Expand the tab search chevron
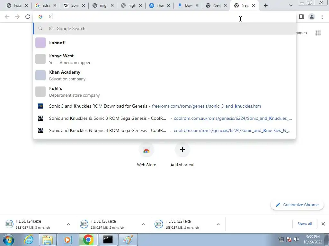The image size is (329, 246). point(290,5)
